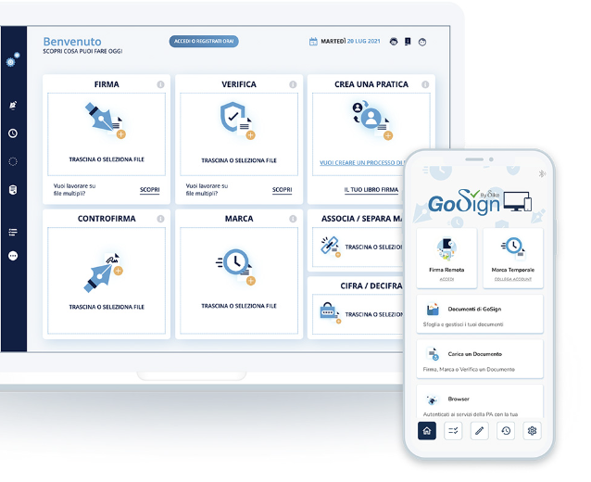The width and height of the screenshot is (591, 482).
Task: Open info icon on CREA UNA PRATICA card
Action: coord(425,84)
